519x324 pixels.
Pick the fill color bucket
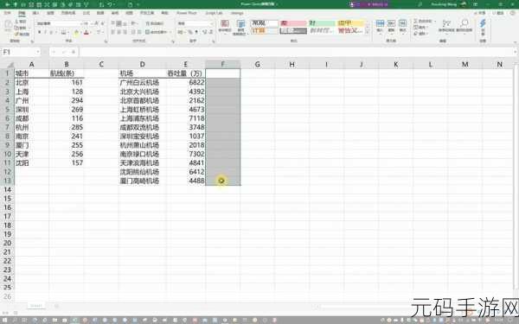(x=76, y=33)
